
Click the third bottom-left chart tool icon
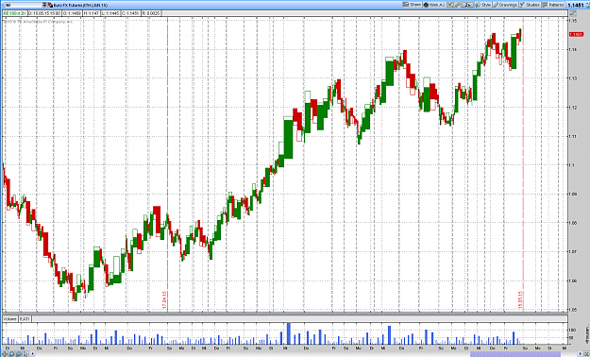click(19, 354)
